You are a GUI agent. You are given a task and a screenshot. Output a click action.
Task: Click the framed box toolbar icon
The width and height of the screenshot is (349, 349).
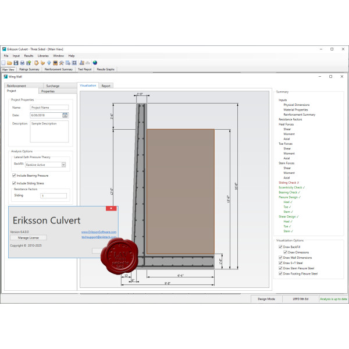[74, 63]
